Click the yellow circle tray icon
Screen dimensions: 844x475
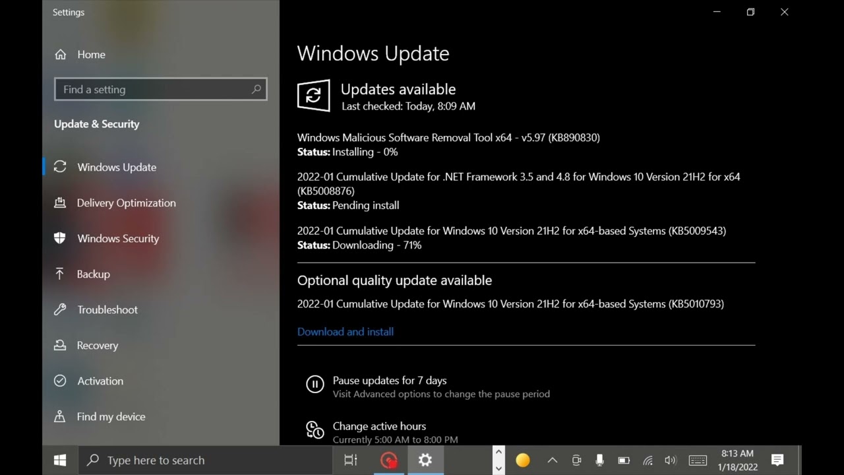coord(523,460)
